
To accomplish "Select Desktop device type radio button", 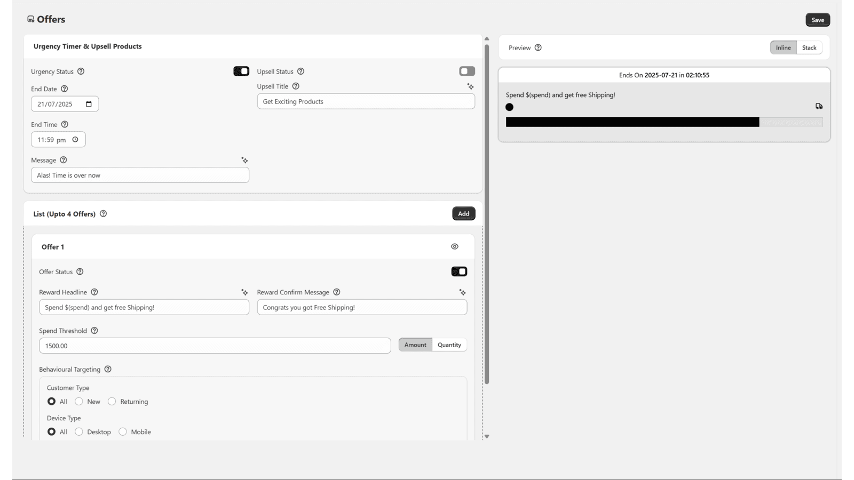I will click(79, 432).
